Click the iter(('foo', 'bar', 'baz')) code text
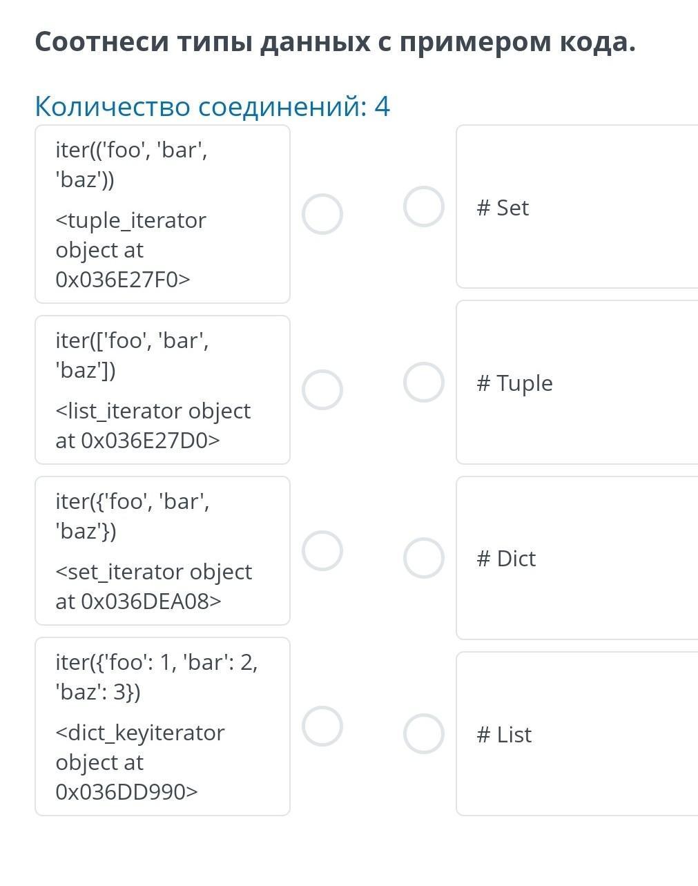 [x=131, y=164]
